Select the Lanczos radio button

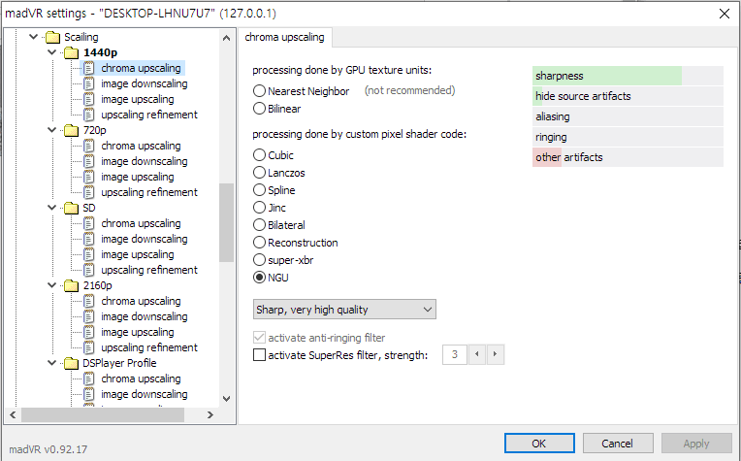point(259,173)
